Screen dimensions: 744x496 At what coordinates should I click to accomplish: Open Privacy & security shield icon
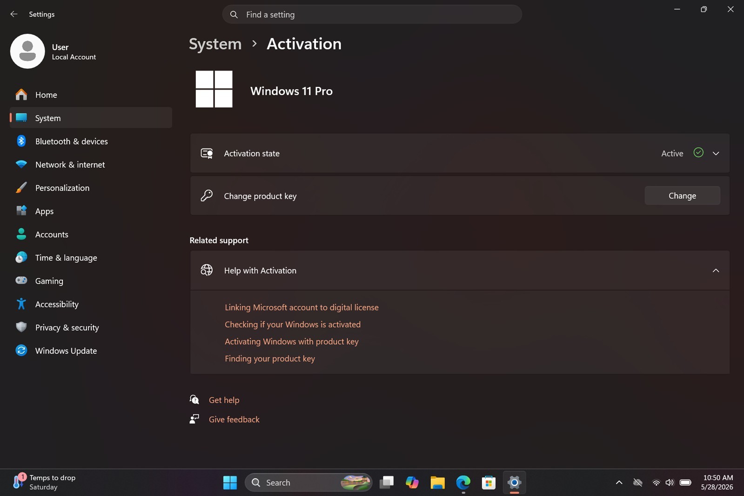pos(21,327)
